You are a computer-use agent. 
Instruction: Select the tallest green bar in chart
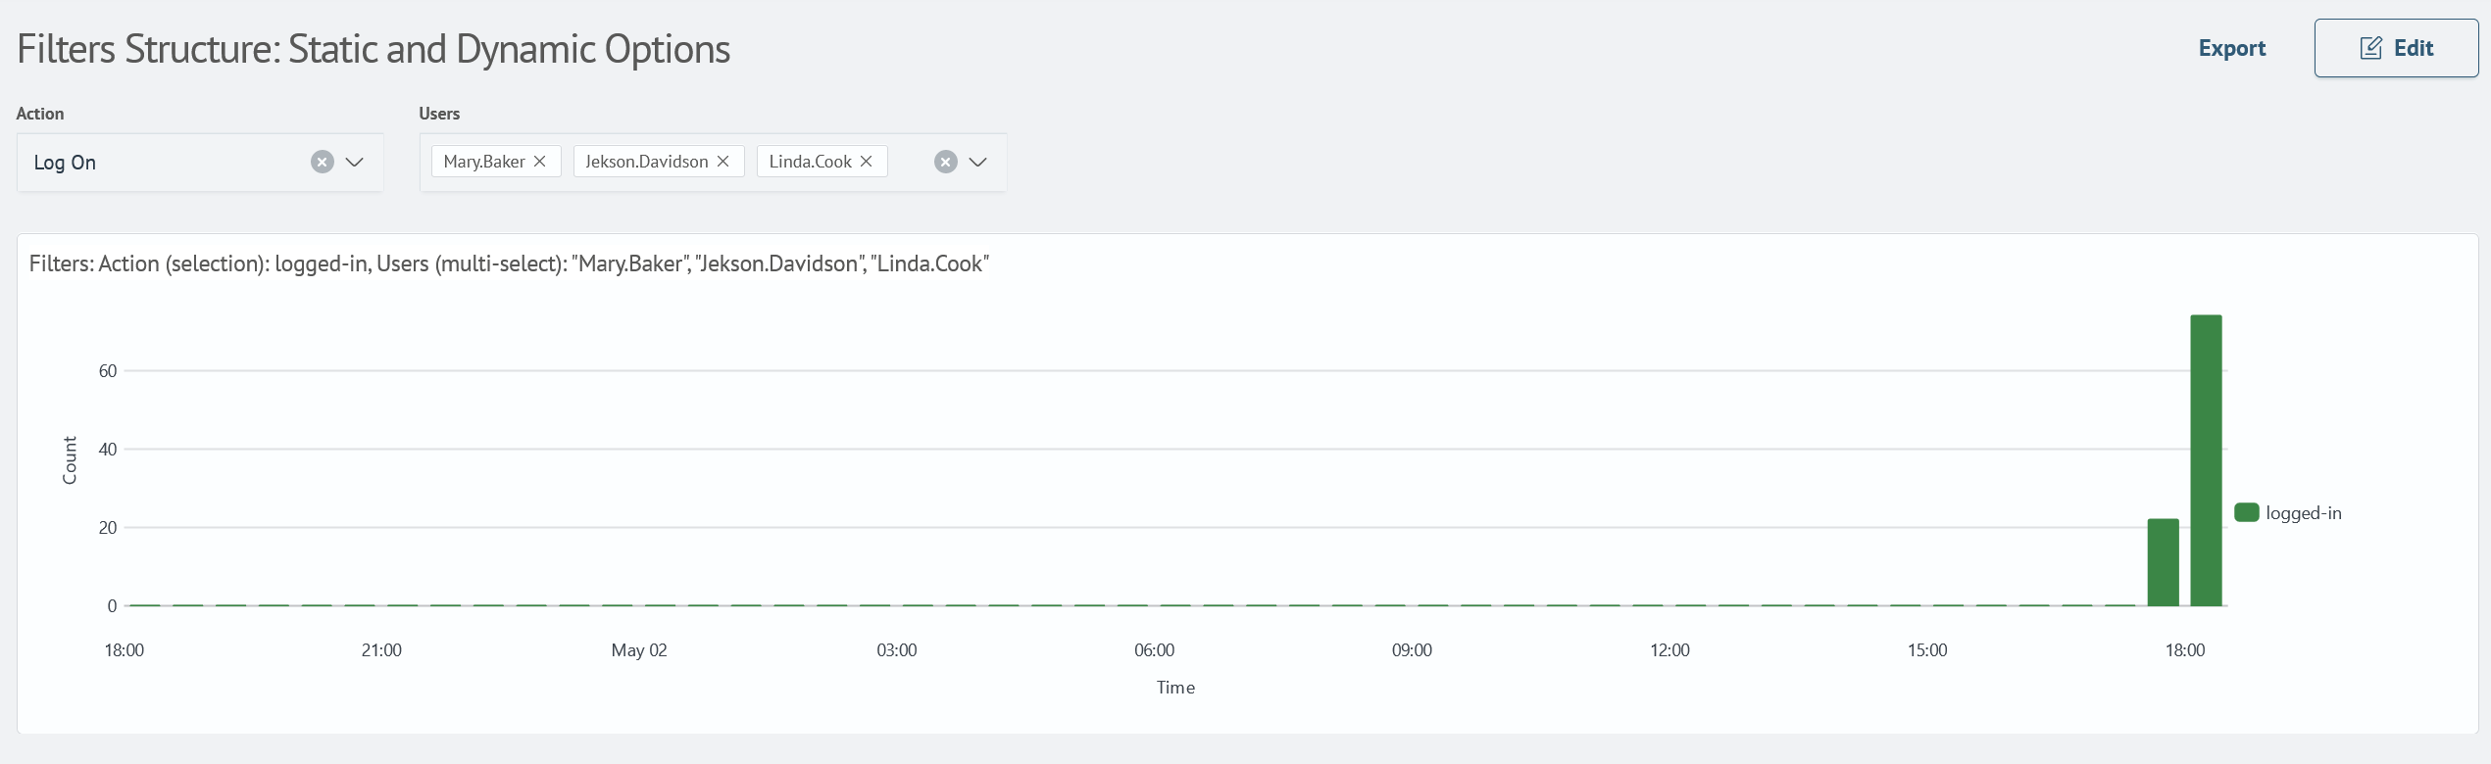[2206, 460]
